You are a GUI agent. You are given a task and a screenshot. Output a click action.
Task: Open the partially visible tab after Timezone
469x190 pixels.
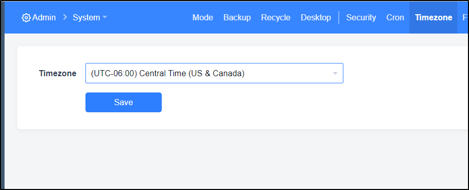465,18
